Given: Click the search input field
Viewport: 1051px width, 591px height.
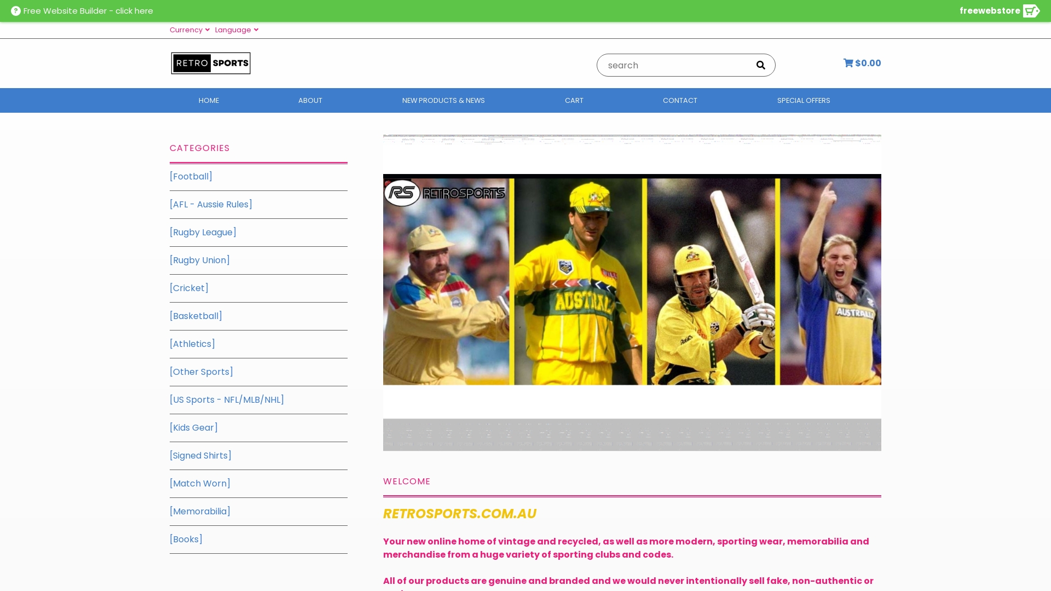Looking at the screenshot, I should (673, 65).
